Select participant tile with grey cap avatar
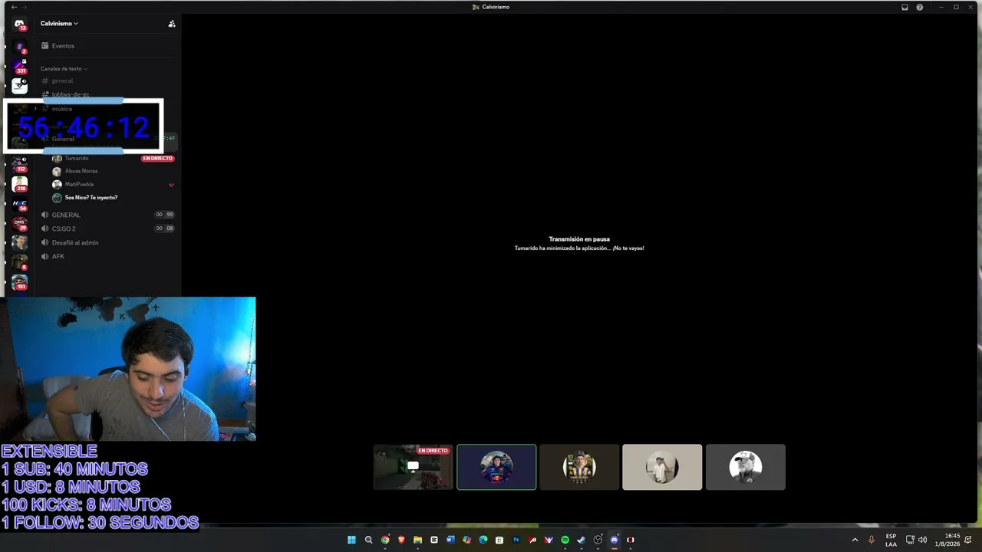Image resolution: width=982 pixels, height=552 pixels. pyautogui.click(x=745, y=467)
